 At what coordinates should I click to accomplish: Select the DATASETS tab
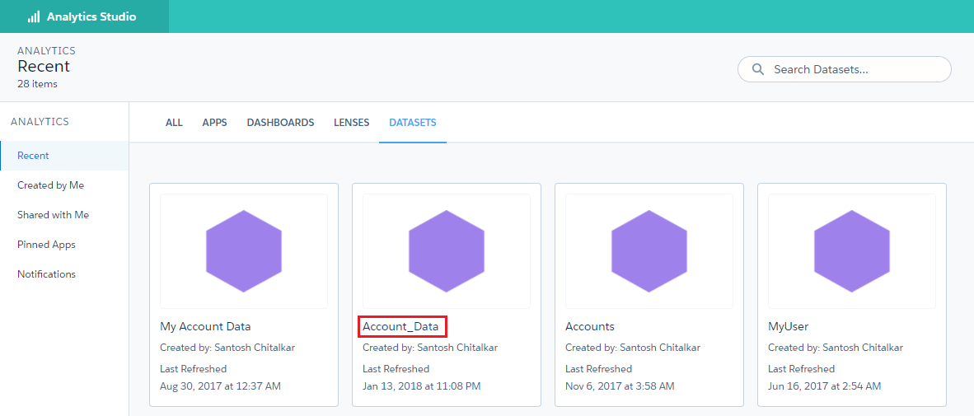tap(413, 123)
